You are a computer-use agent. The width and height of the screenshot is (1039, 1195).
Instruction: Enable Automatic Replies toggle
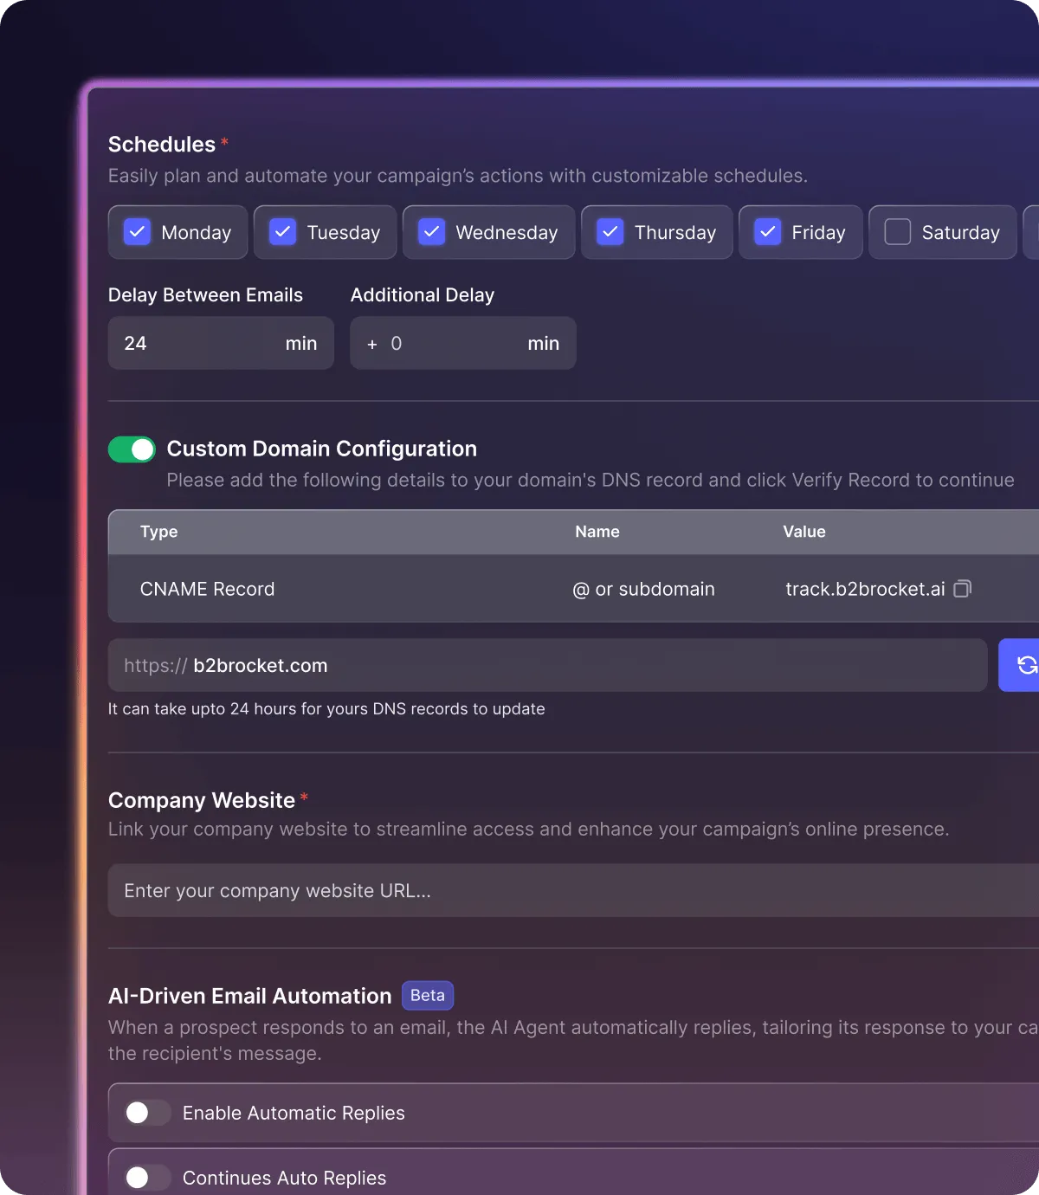click(146, 1113)
